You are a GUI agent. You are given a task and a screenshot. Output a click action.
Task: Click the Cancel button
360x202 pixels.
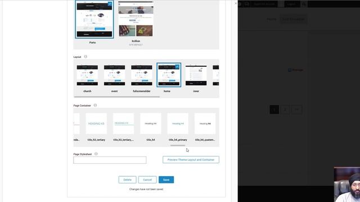pos(147,180)
